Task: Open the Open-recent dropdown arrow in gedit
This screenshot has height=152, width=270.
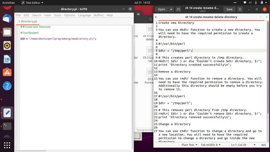Action: pyautogui.click(x=171, y=9)
